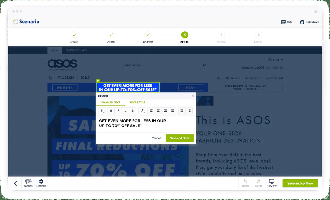The width and height of the screenshot is (330, 200).
Task: Toggle bold formatting
Action: coord(111,111)
